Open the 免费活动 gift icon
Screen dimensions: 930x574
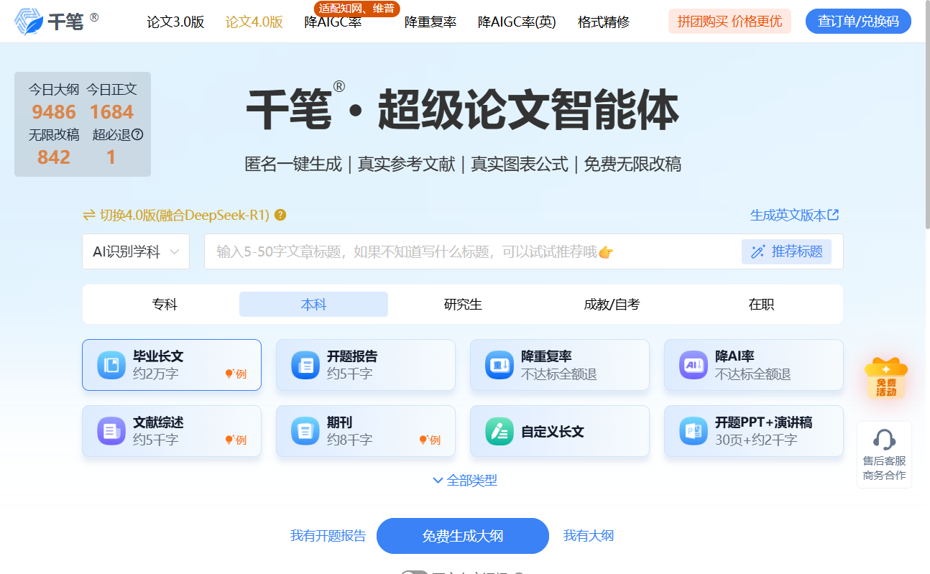pos(885,378)
